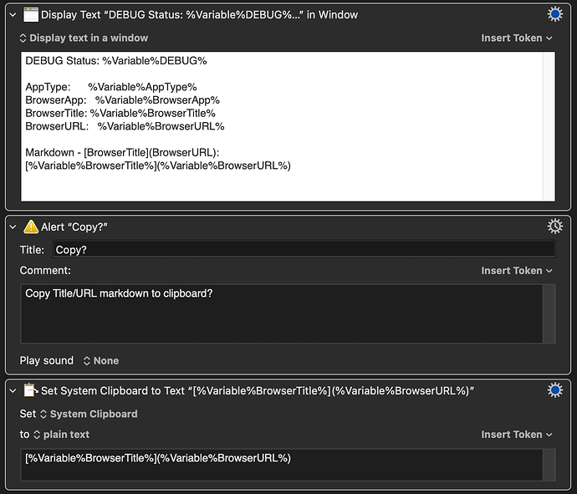The width and height of the screenshot is (577, 494).
Task: Open gear menu for Alert action
Action: [554, 227]
